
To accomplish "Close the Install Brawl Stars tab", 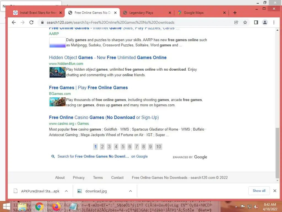I will [x=61, y=13].
